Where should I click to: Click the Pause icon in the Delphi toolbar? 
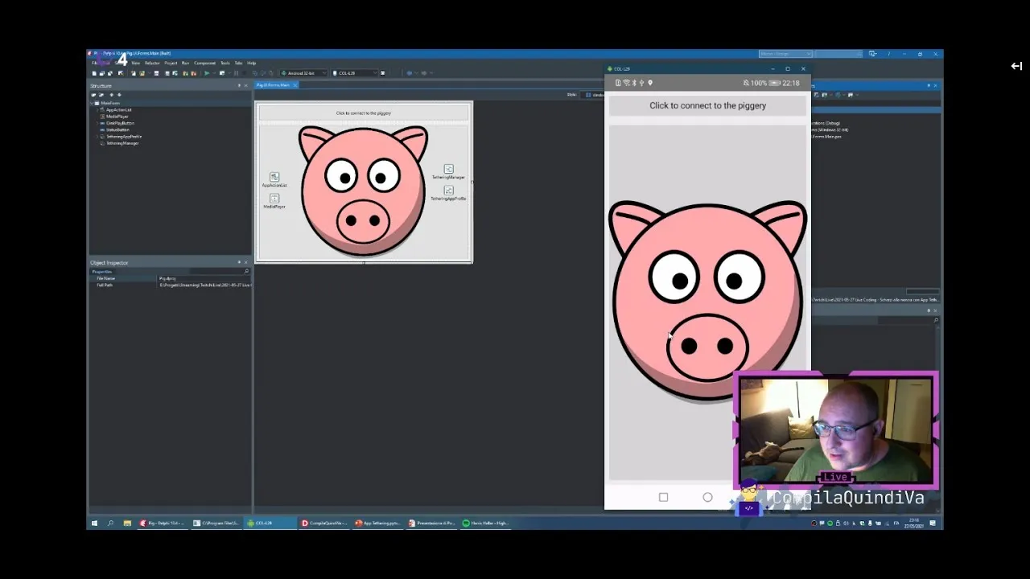coord(237,73)
